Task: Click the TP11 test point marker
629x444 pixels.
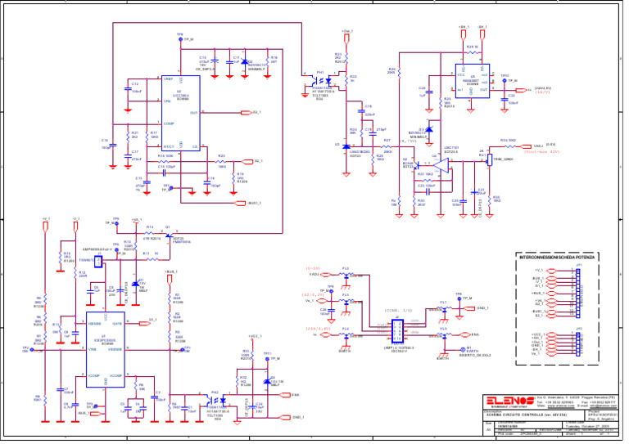Action: pos(268,359)
